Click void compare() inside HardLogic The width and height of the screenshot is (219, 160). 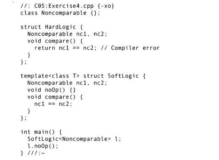tap(55, 41)
